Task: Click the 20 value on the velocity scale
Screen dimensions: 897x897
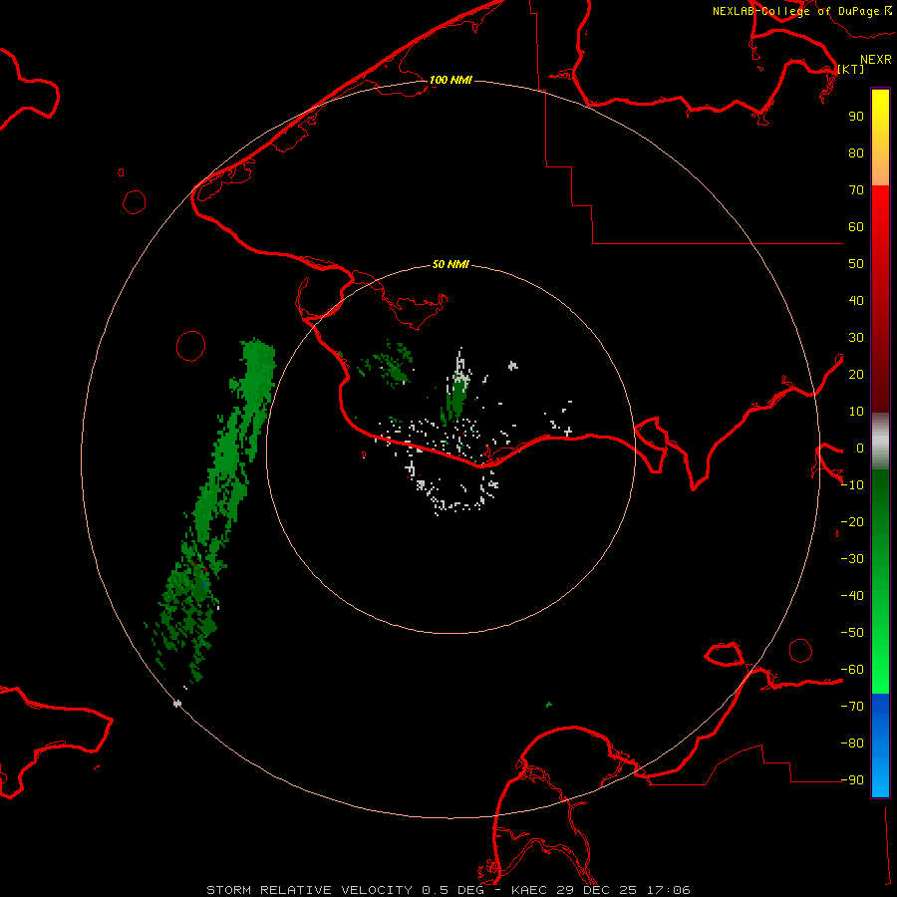Action: click(856, 374)
